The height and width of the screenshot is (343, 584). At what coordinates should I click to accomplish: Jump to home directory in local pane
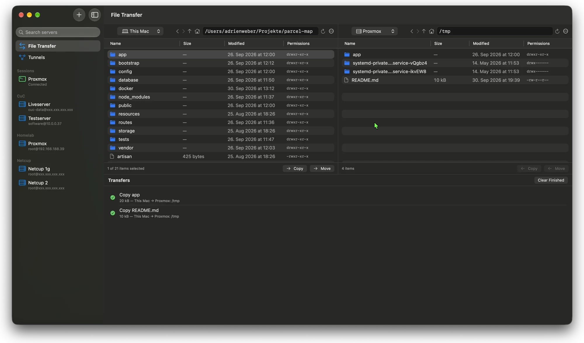197,31
